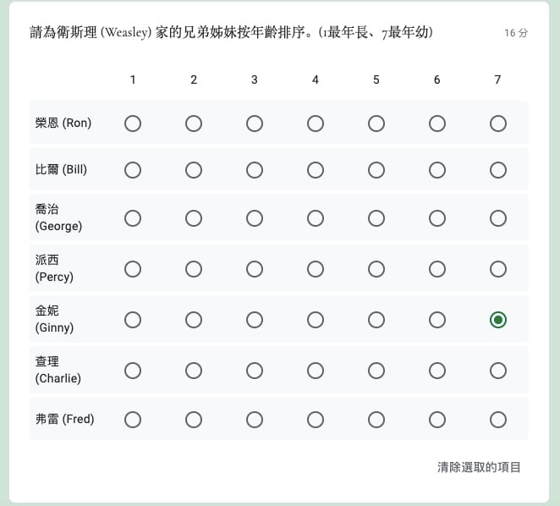Click column header number 3
Viewport: 560px width, 506px height.
pos(255,80)
